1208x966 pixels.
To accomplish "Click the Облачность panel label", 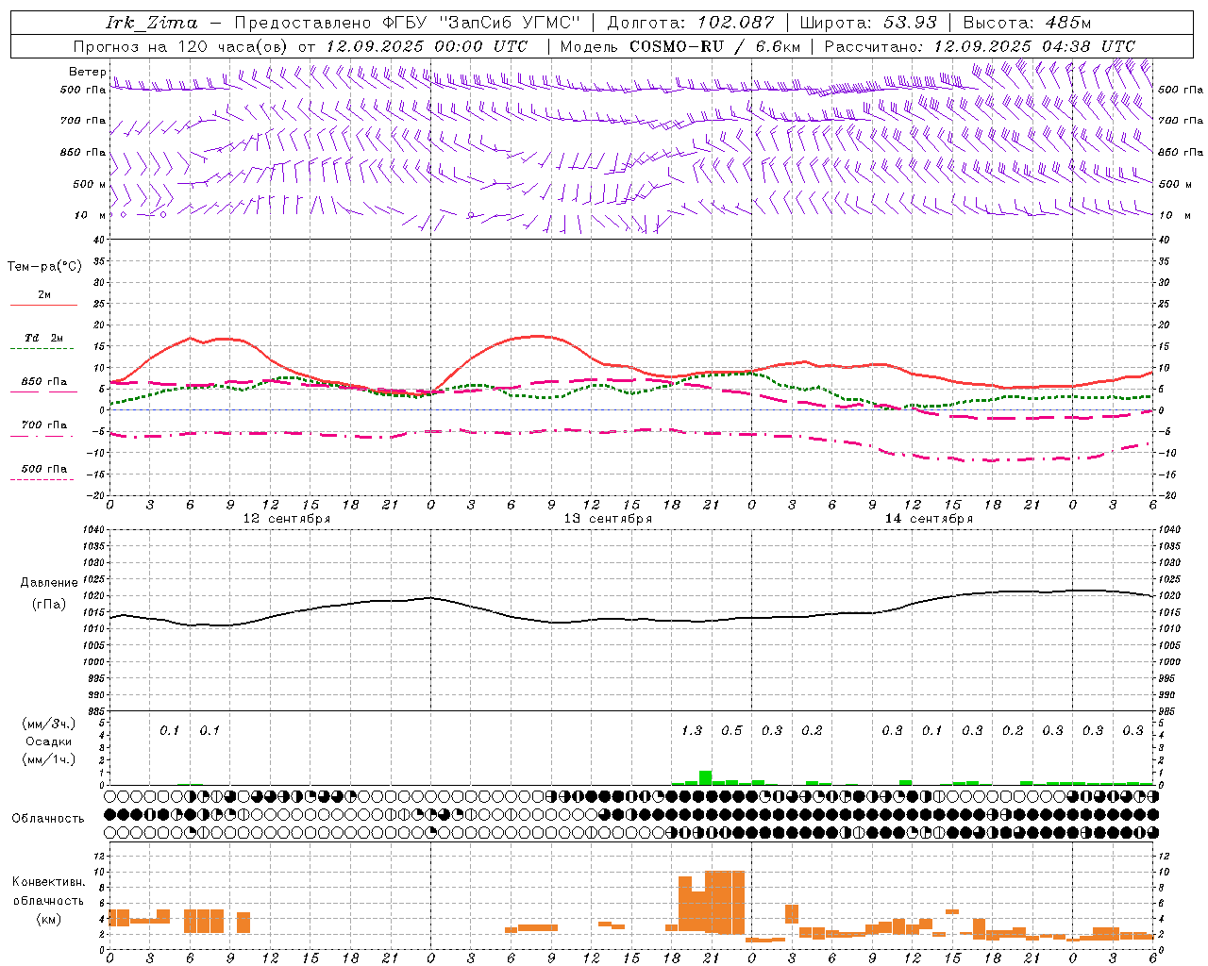I will point(48,818).
